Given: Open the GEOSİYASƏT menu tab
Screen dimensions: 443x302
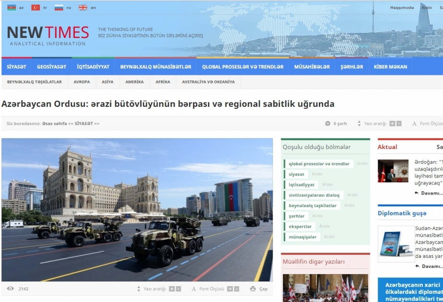Looking at the screenshot, I should 51,67.
